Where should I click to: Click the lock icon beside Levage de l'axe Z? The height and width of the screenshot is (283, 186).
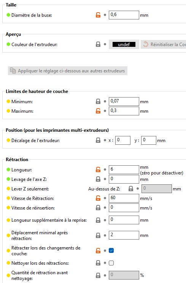click(x=98, y=179)
